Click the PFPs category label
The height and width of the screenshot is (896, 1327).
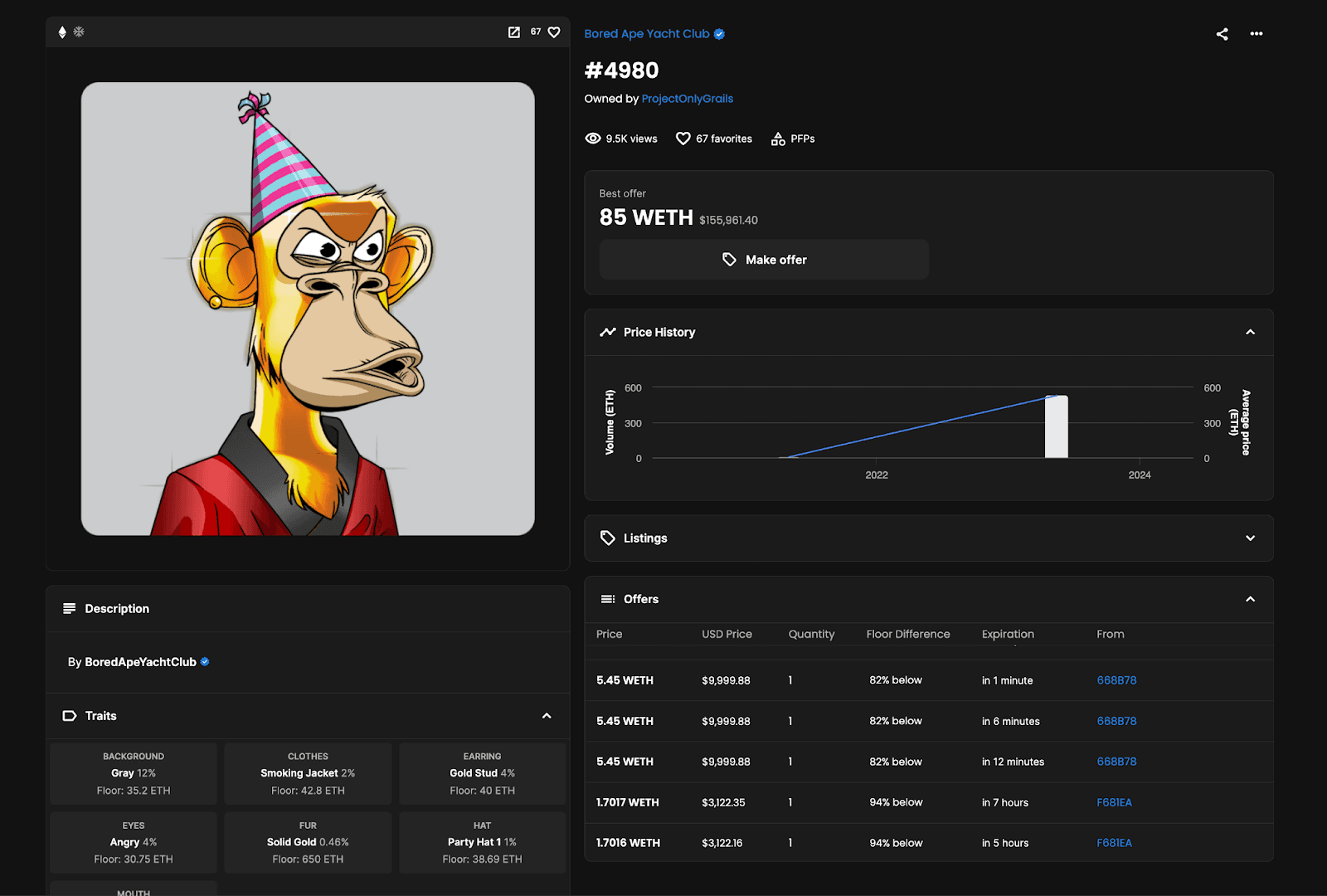(x=803, y=139)
